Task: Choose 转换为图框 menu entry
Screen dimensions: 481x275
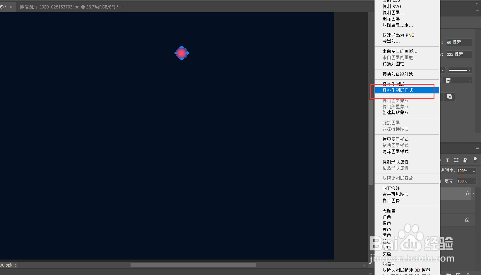Action: (x=393, y=64)
